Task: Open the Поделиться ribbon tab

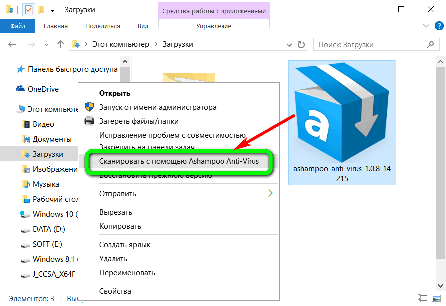Action: (x=103, y=26)
